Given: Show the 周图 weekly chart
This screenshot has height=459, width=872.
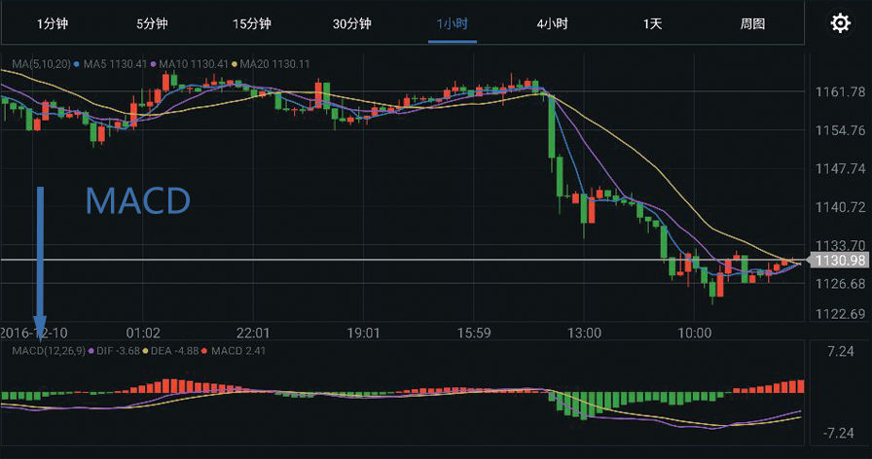Looking at the screenshot, I should point(752,23).
